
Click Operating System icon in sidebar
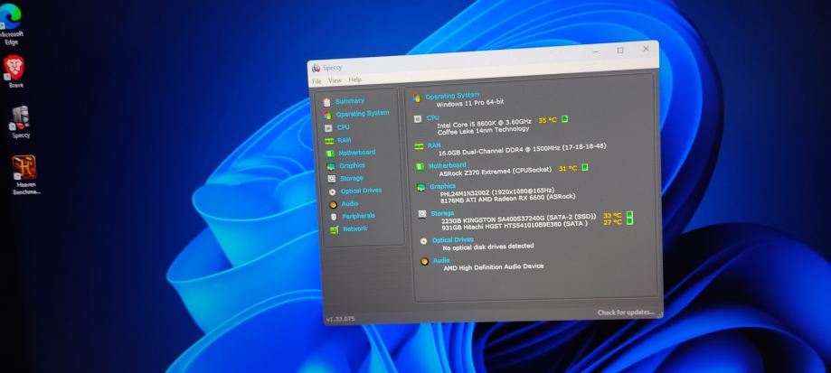(327, 115)
